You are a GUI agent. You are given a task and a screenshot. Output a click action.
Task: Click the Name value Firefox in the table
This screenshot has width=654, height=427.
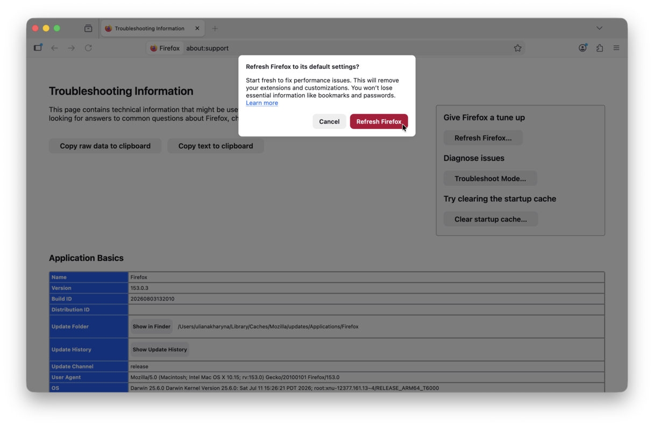pos(139,277)
